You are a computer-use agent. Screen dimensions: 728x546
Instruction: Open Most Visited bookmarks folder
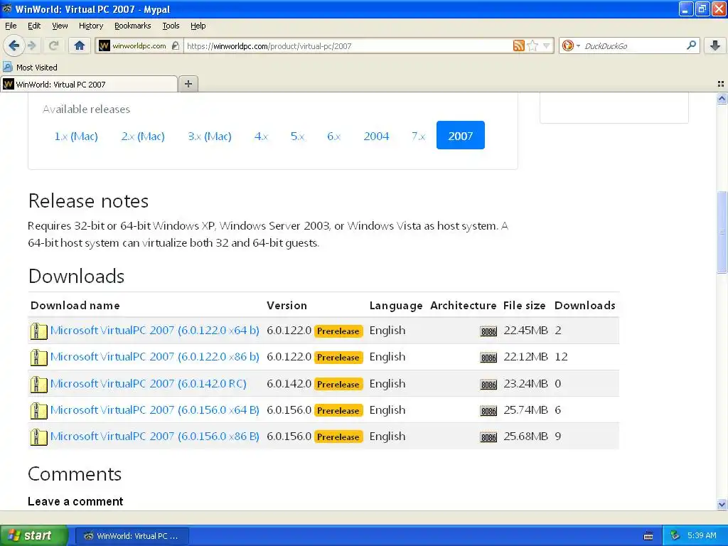coord(30,68)
